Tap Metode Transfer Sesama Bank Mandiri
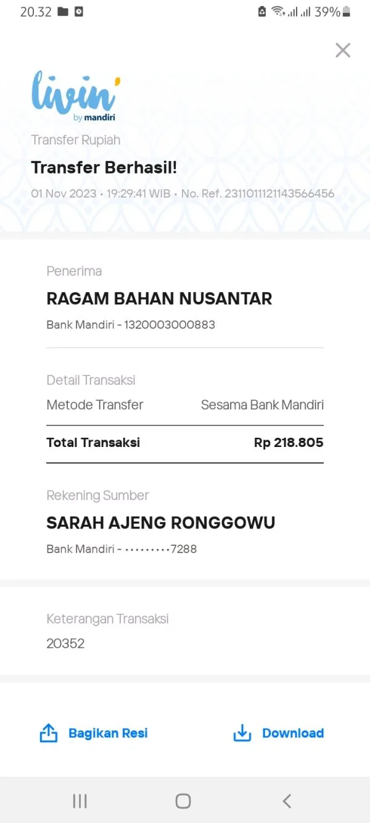Screen dimensions: 370x823 coord(185,405)
